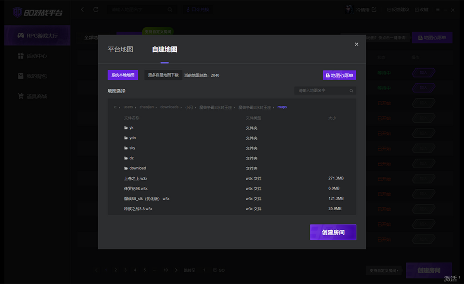
Task: Select map file 上苍之上.w3x
Action: [135, 179]
